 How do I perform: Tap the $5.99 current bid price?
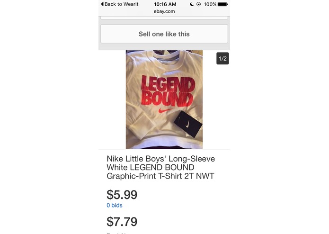pyautogui.click(x=122, y=195)
